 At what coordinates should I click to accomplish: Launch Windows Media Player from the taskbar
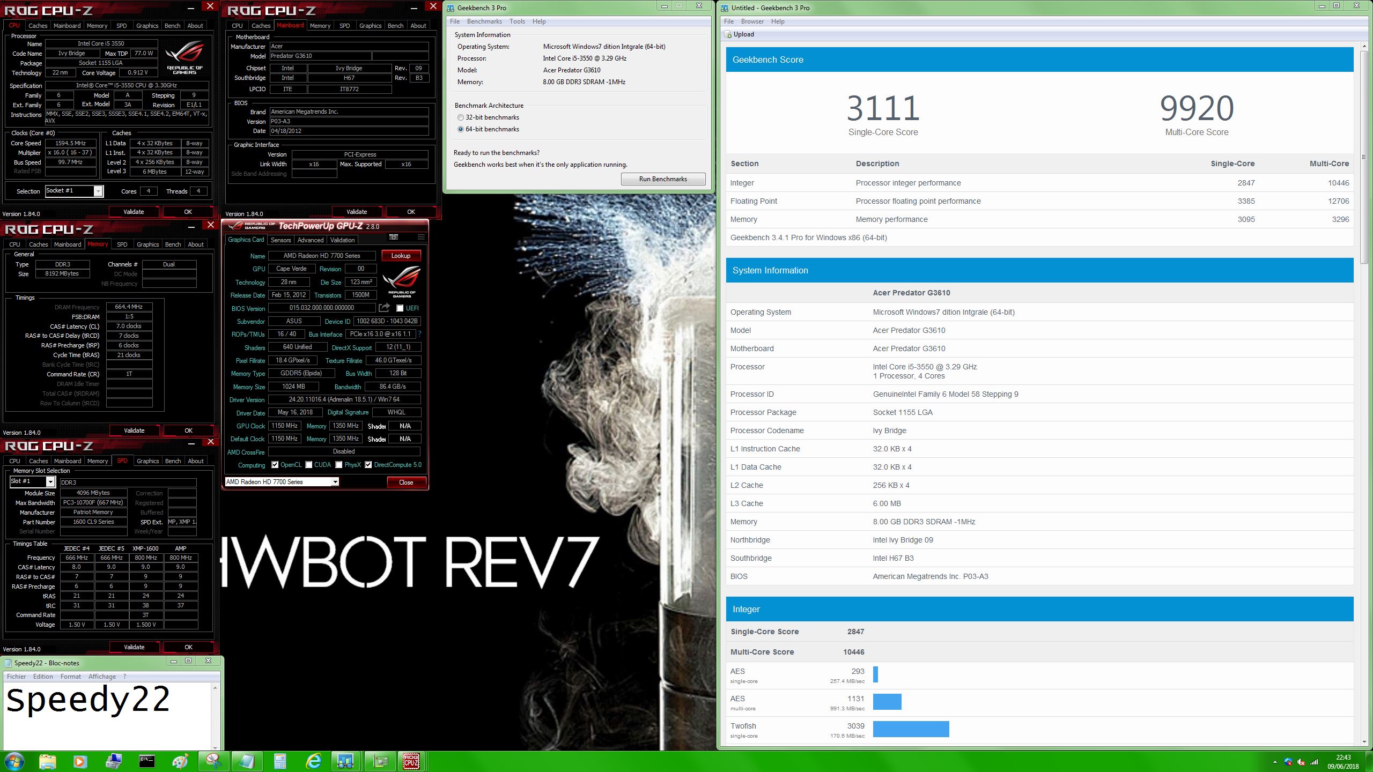[x=80, y=761]
